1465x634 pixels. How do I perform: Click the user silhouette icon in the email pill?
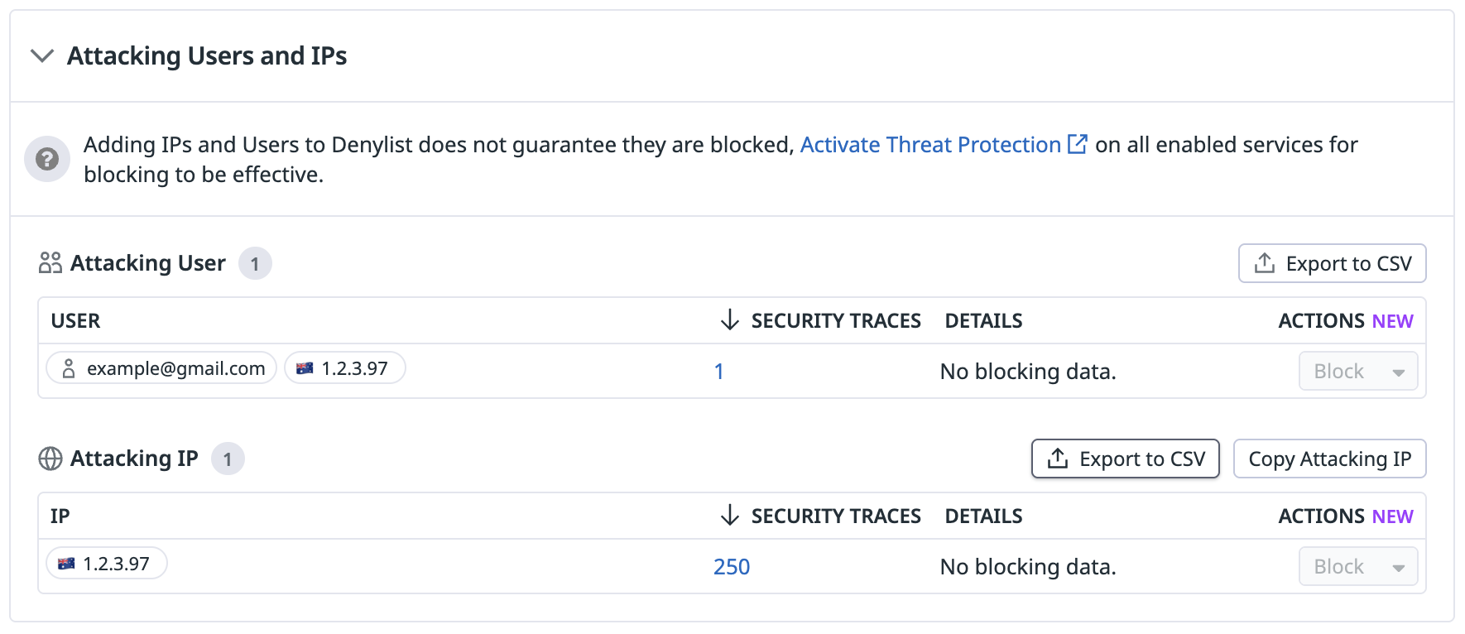pos(69,368)
